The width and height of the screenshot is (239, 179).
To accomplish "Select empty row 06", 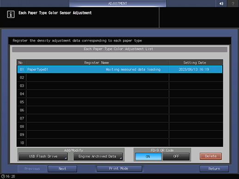I will [120, 110].
